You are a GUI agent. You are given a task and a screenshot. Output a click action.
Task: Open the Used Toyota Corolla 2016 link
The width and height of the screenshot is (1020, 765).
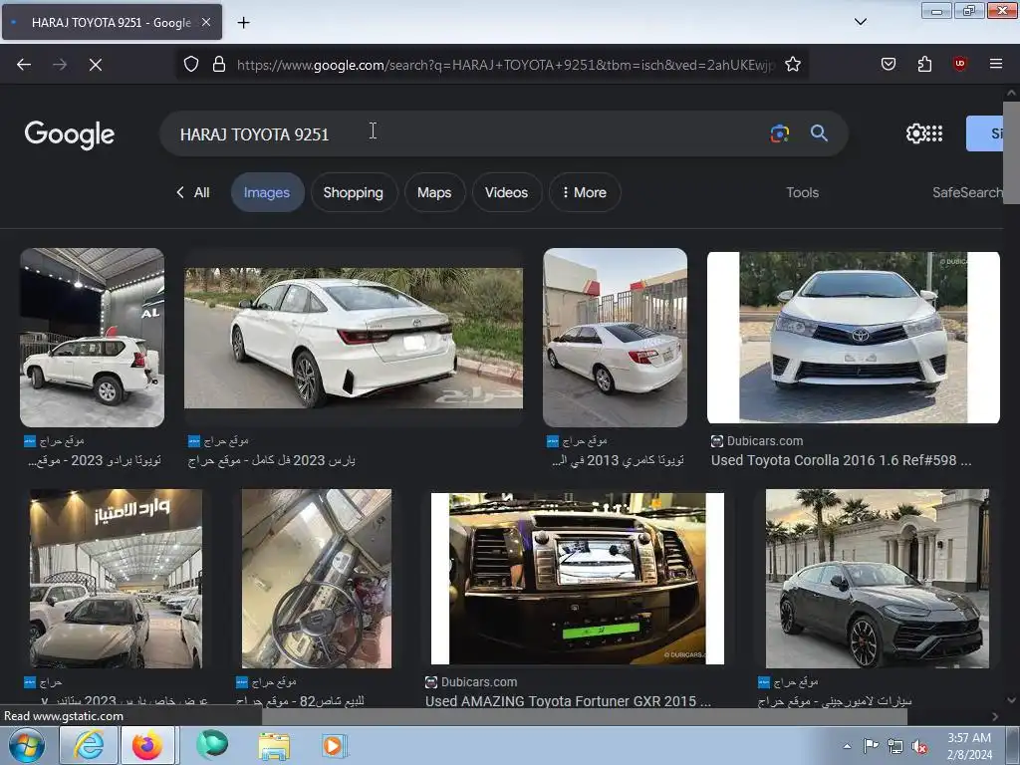841,460
